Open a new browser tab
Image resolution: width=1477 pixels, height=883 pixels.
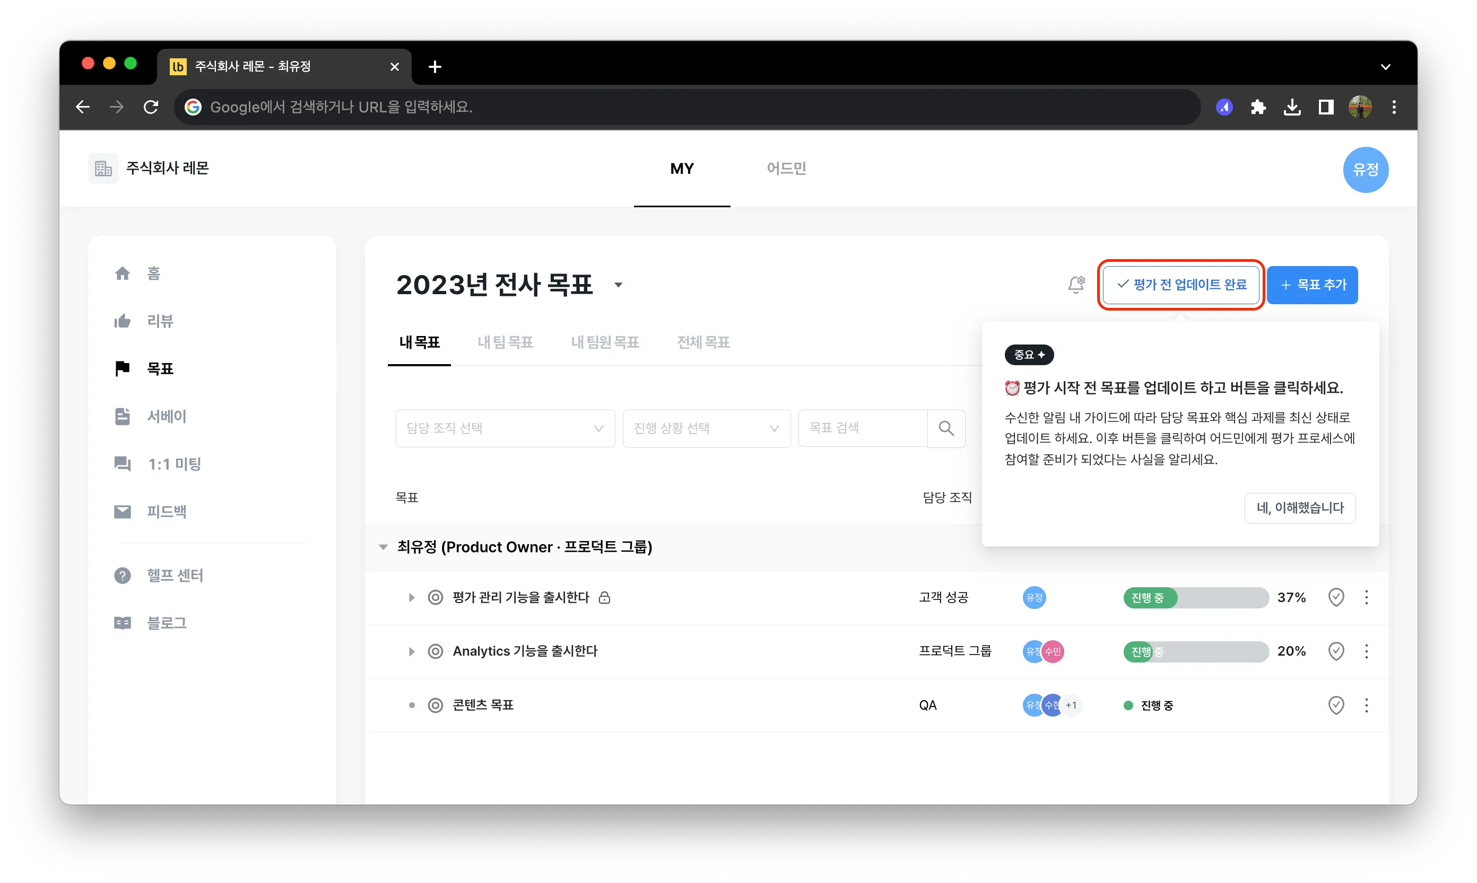435,67
